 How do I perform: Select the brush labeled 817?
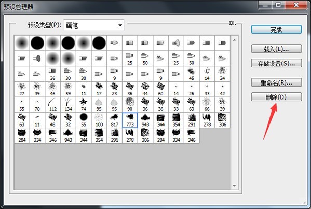point(114,120)
